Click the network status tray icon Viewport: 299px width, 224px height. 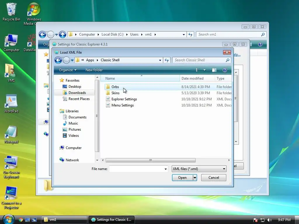[x=263, y=220]
